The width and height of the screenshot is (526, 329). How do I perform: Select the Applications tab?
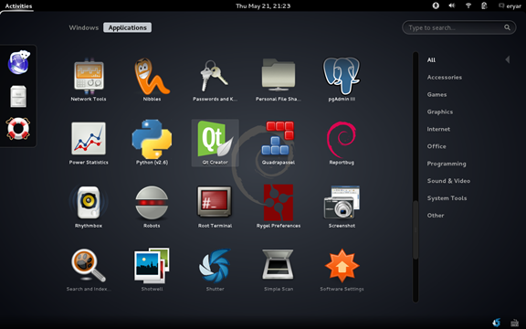coord(128,27)
